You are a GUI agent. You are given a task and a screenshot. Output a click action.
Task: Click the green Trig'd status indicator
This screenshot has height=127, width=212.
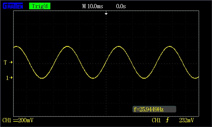[x=39, y=6]
